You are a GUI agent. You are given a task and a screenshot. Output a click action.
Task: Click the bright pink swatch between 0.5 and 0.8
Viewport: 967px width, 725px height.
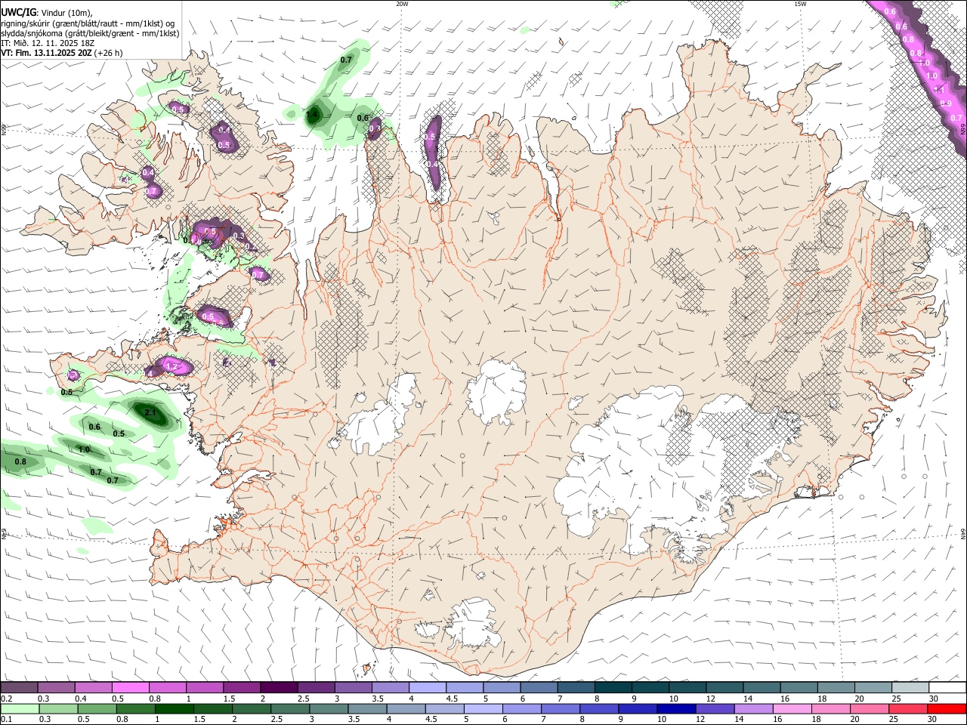tap(130, 688)
